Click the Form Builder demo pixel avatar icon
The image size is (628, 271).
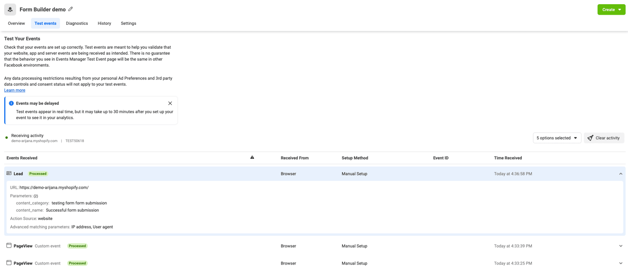coord(10,9)
